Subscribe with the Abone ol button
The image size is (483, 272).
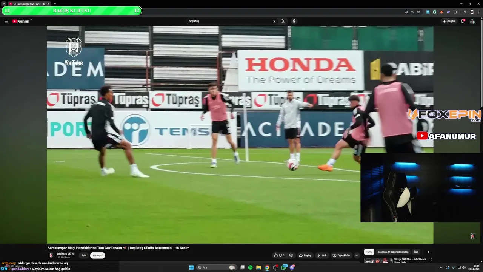[97, 255]
